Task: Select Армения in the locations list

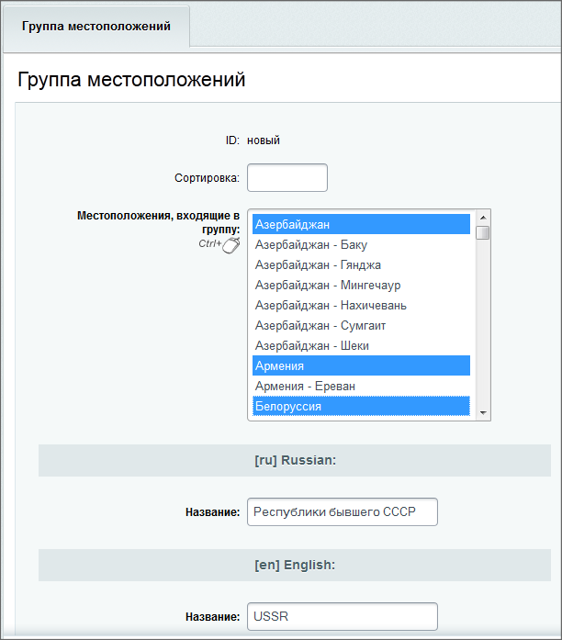Action: pyautogui.click(x=361, y=365)
